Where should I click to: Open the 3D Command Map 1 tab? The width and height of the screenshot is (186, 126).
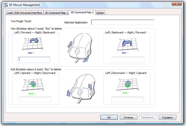(56, 13)
